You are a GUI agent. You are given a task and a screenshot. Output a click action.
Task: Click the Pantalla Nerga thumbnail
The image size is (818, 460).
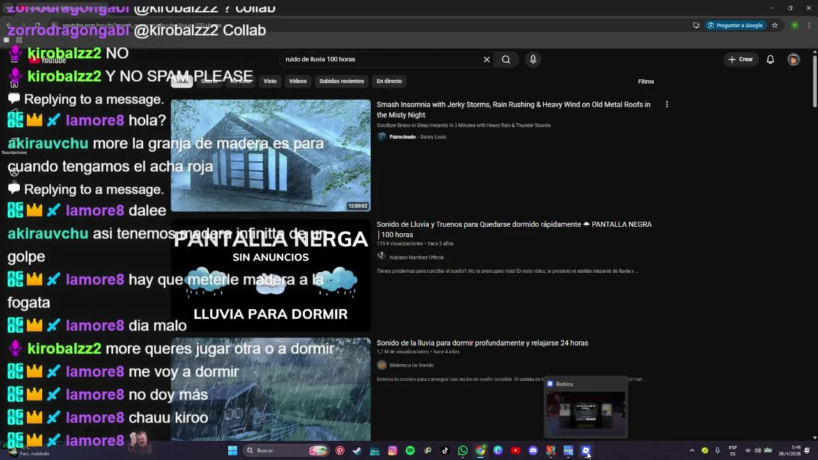tap(270, 275)
